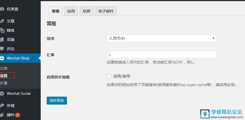
Task: Click the 保存更改 button
Action: 57,100
